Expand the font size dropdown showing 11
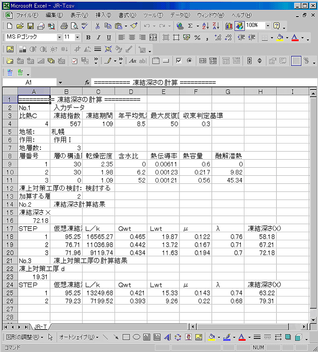318x352 pixels. click(x=77, y=38)
